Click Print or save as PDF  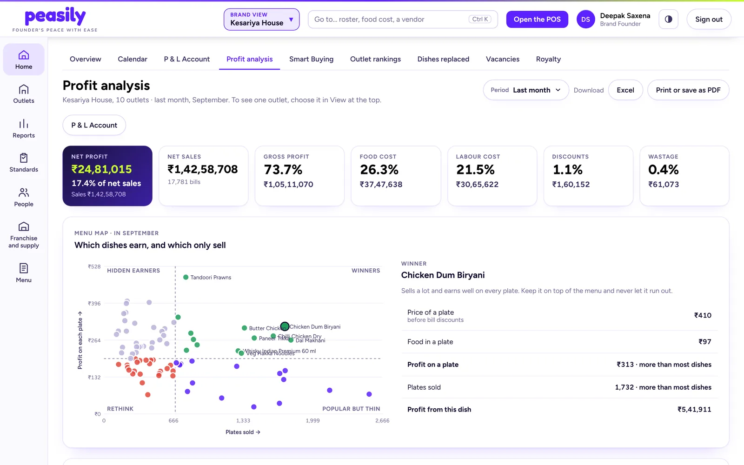(x=688, y=90)
